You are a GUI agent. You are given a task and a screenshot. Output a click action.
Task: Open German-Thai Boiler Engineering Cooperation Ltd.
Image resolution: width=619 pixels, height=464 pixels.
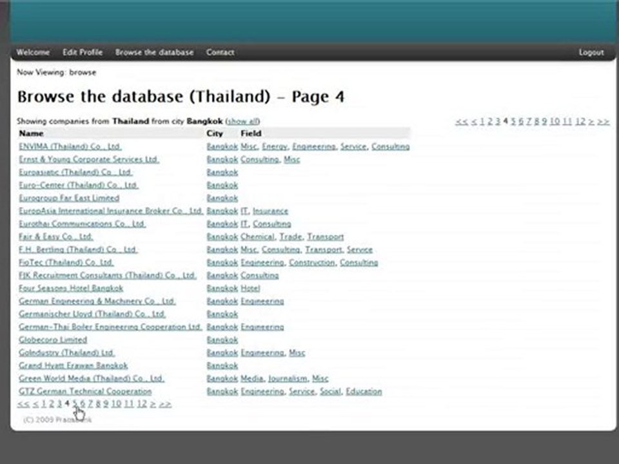[x=110, y=327]
